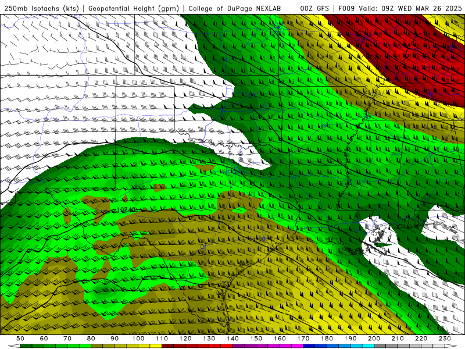The height and width of the screenshot is (349, 465).
Task: Click the '10740' height contour label
Action: tap(126, 209)
